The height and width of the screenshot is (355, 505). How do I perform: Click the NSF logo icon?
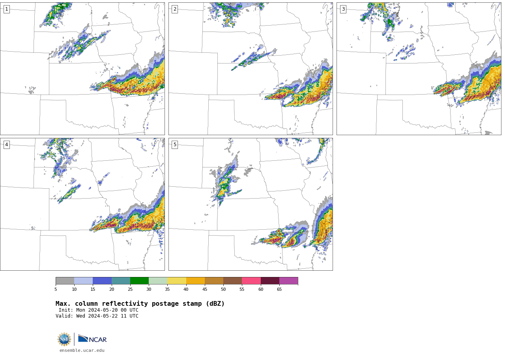pyautogui.click(x=64, y=339)
